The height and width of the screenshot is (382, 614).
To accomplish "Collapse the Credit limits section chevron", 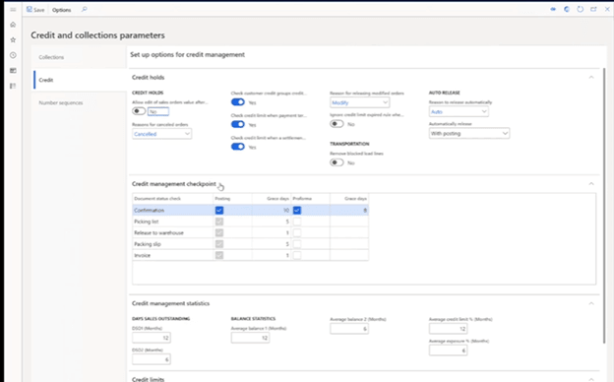I will (x=591, y=379).
